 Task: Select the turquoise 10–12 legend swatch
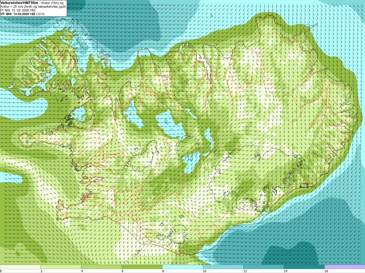pyautogui.click(x=223, y=267)
